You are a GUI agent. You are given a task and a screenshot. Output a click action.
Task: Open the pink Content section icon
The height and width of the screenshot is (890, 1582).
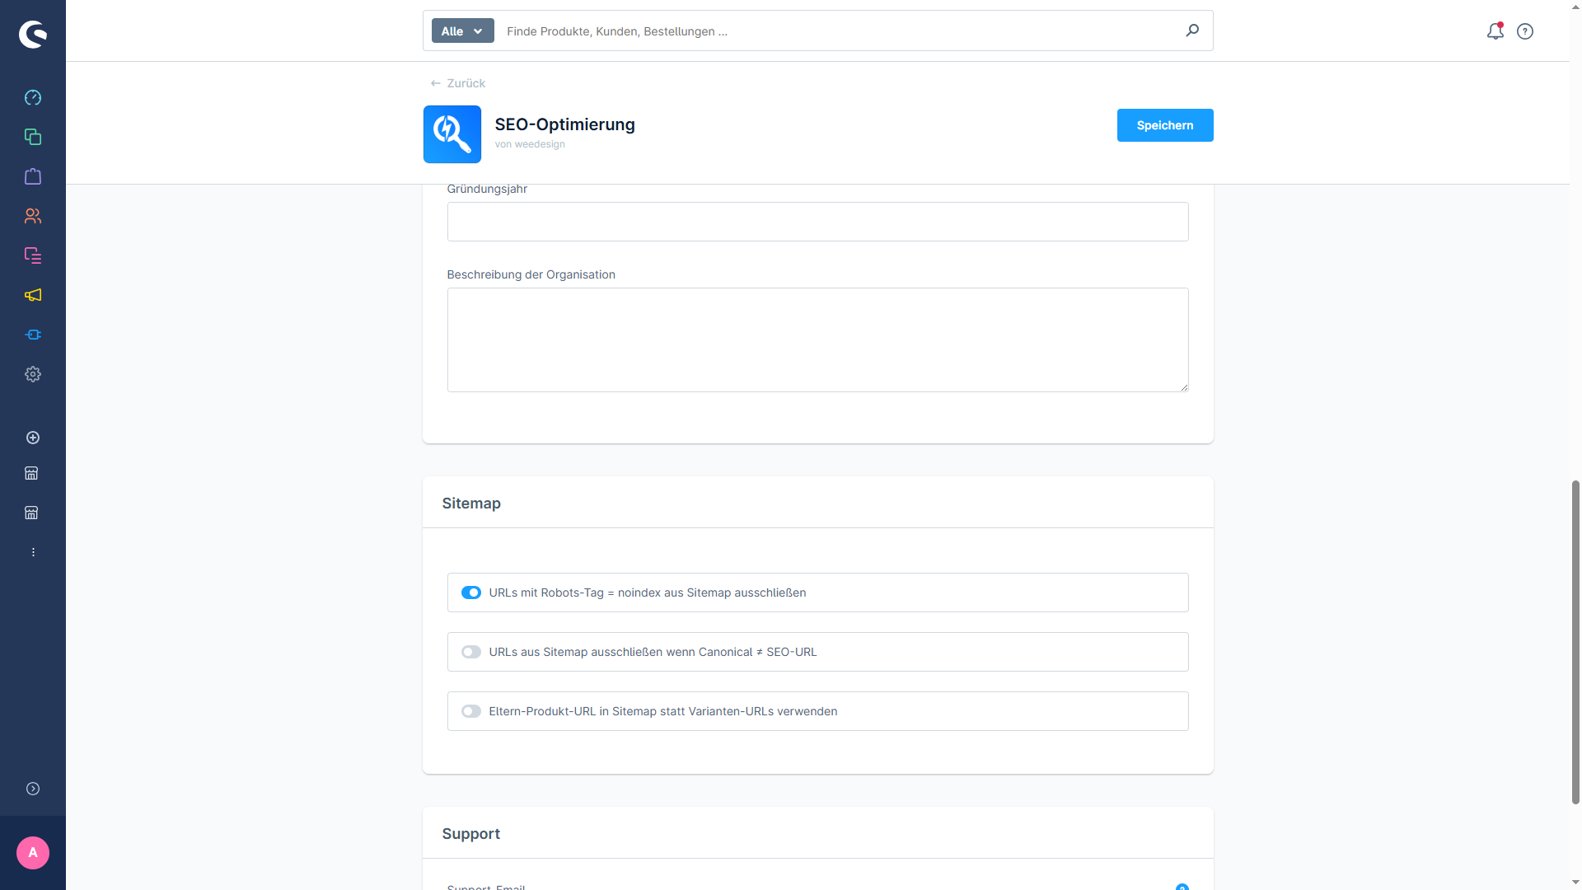pos(33,255)
